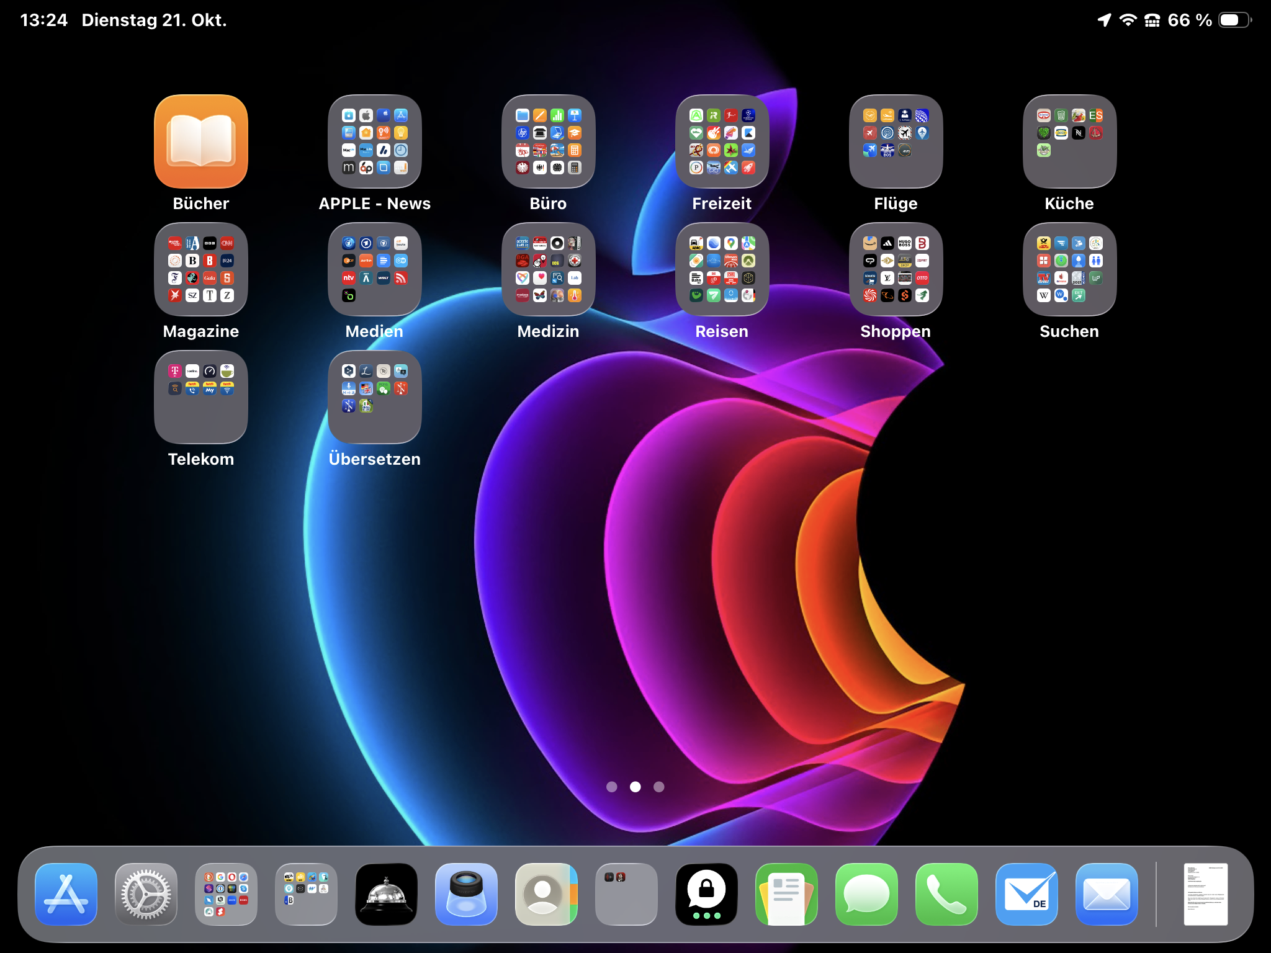Expand the Büro folder

548,141
